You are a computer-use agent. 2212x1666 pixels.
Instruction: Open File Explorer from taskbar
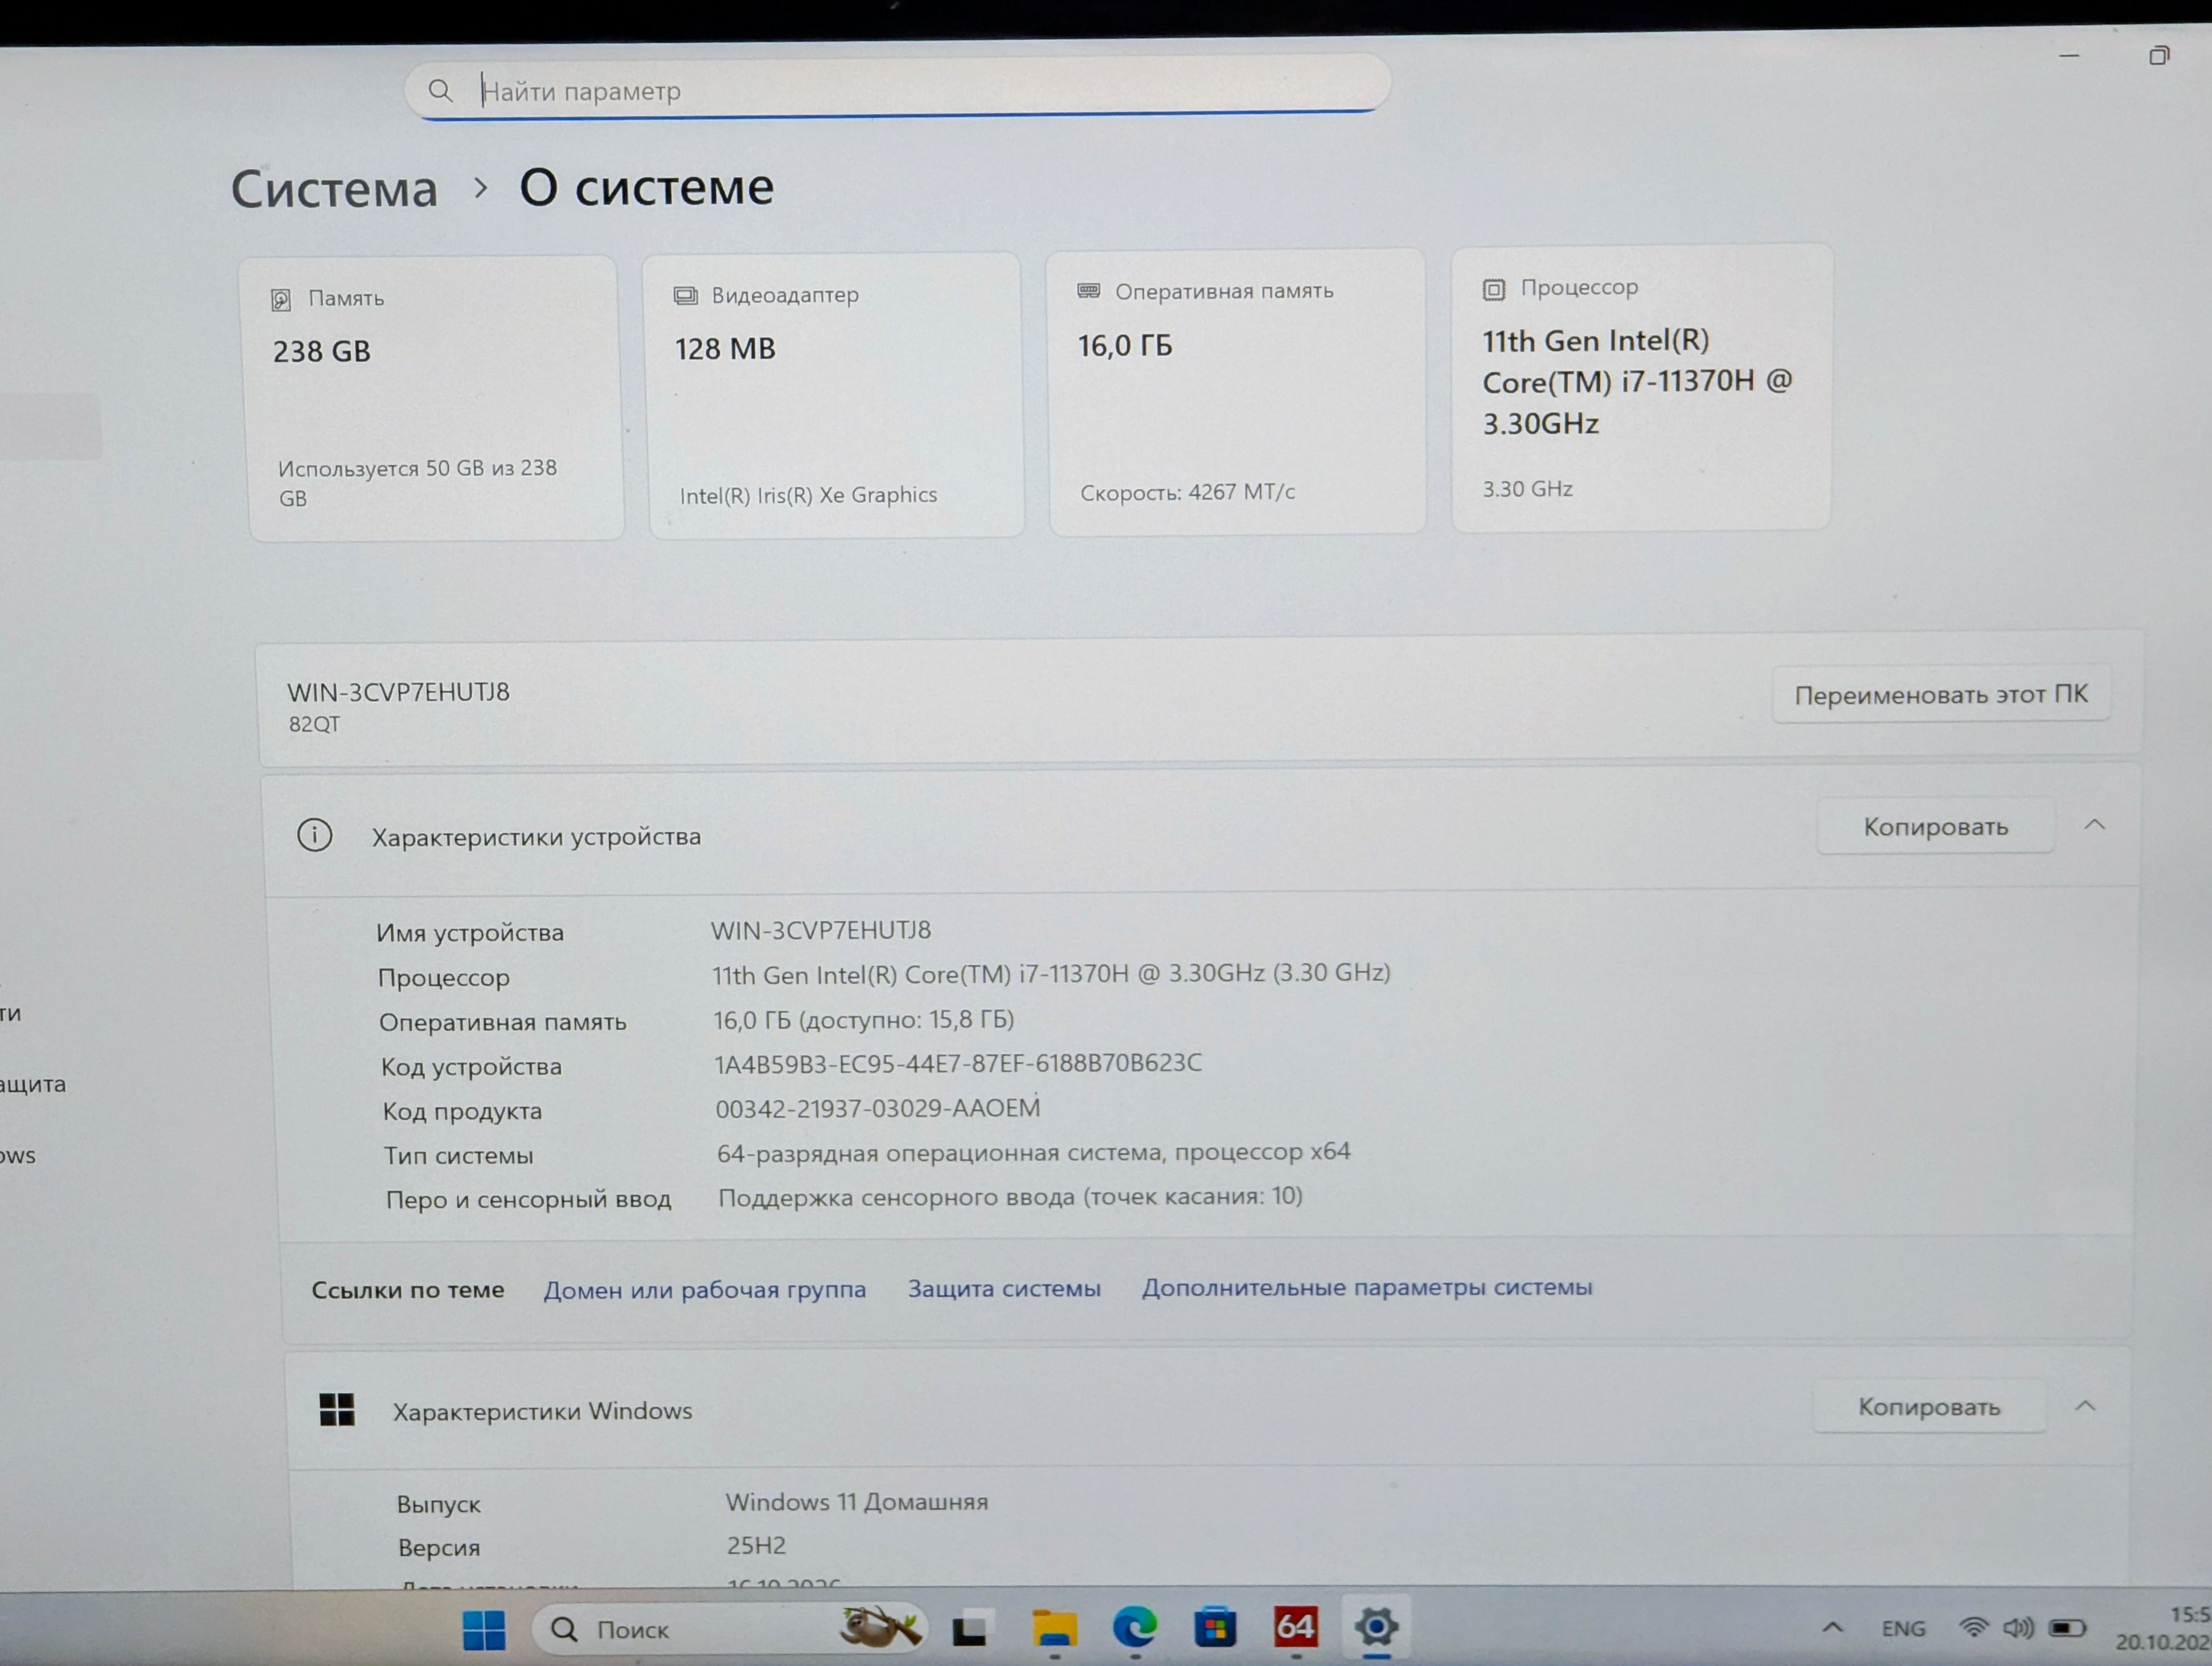click(1054, 1629)
